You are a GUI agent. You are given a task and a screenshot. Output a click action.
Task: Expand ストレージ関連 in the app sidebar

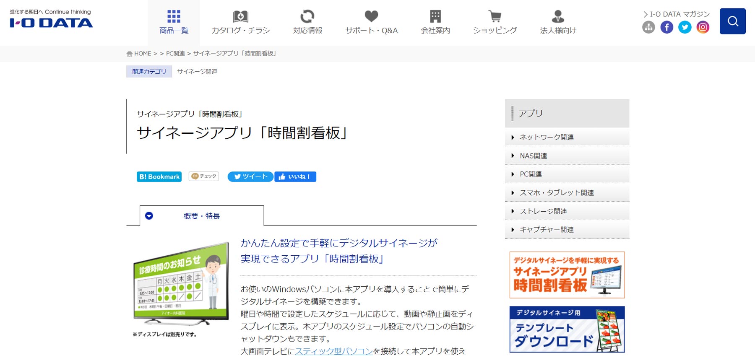tap(567, 211)
